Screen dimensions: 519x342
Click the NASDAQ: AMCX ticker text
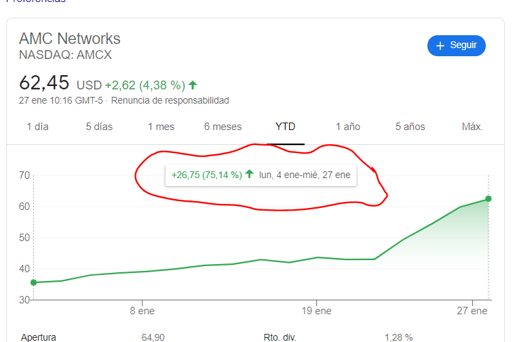click(x=66, y=55)
